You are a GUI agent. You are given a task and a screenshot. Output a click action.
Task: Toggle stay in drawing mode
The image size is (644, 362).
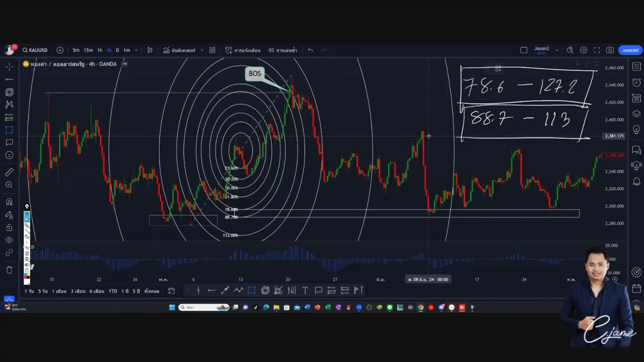[9, 215]
